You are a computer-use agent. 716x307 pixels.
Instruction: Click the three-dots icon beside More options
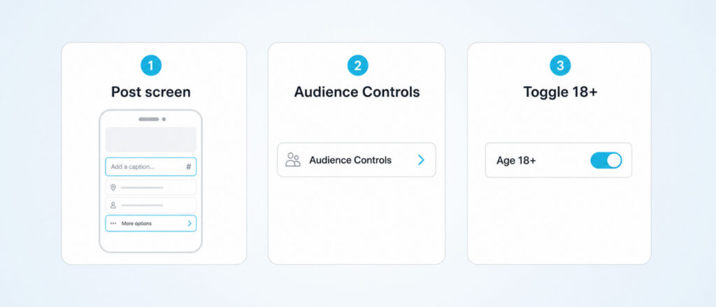(113, 223)
